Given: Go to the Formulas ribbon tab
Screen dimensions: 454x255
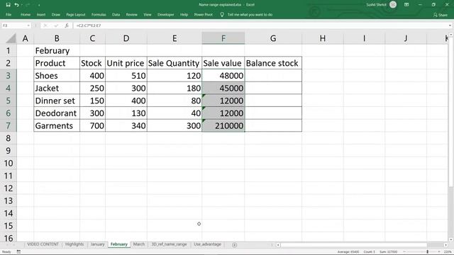Looking at the screenshot, I should 99,14.
